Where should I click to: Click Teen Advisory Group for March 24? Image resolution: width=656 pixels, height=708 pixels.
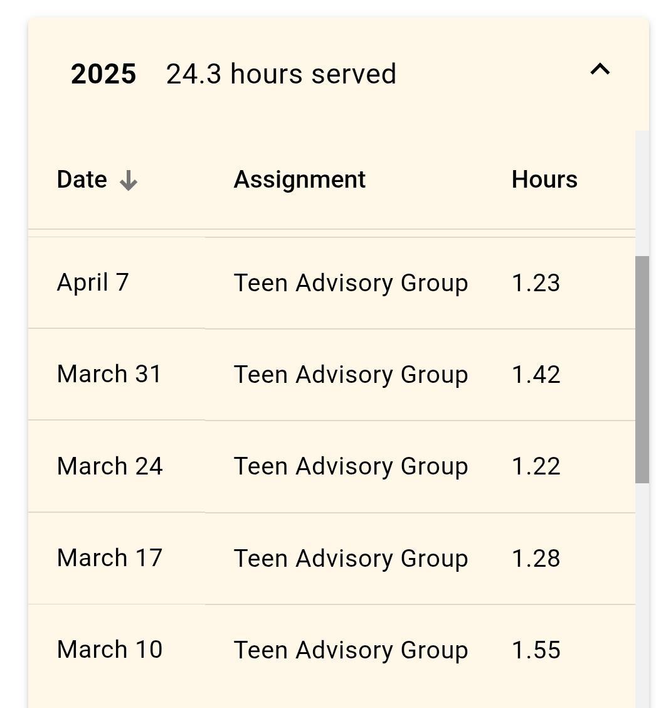[x=351, y=466]
